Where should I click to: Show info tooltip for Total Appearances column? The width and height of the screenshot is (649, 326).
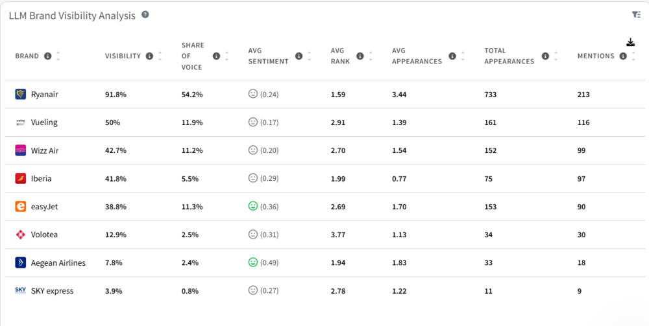point(545,56)
